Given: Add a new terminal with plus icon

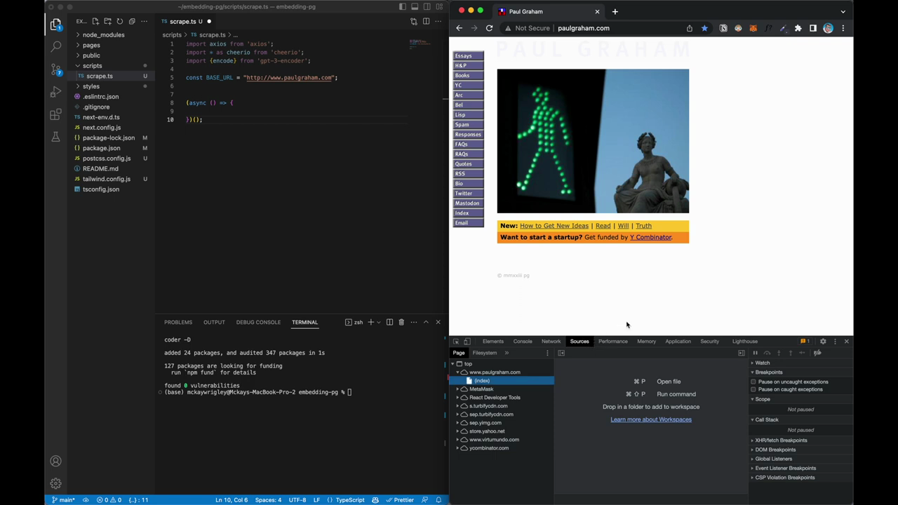Looking at the screenshot, I should 370,322.
